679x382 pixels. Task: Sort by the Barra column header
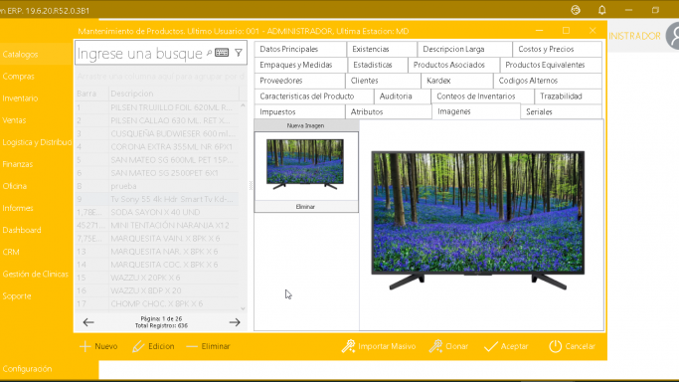point(91,94)
